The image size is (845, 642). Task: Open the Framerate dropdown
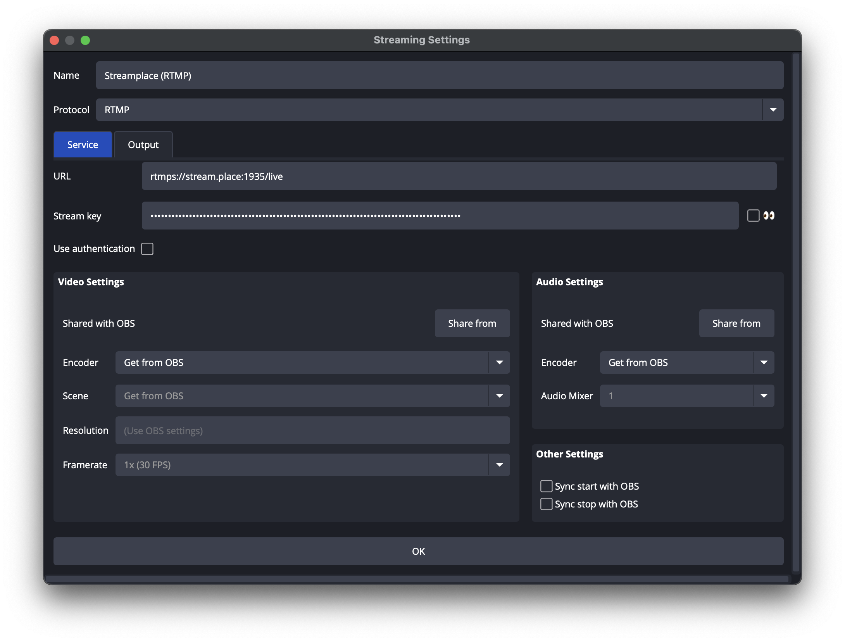point(500,464)
